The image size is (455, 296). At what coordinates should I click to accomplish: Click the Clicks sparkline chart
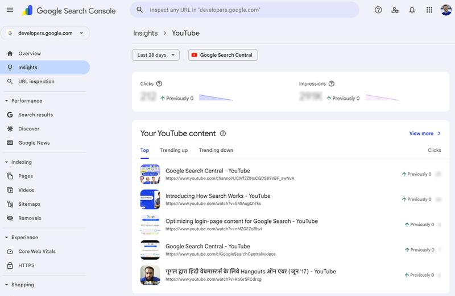pos(216,98)
